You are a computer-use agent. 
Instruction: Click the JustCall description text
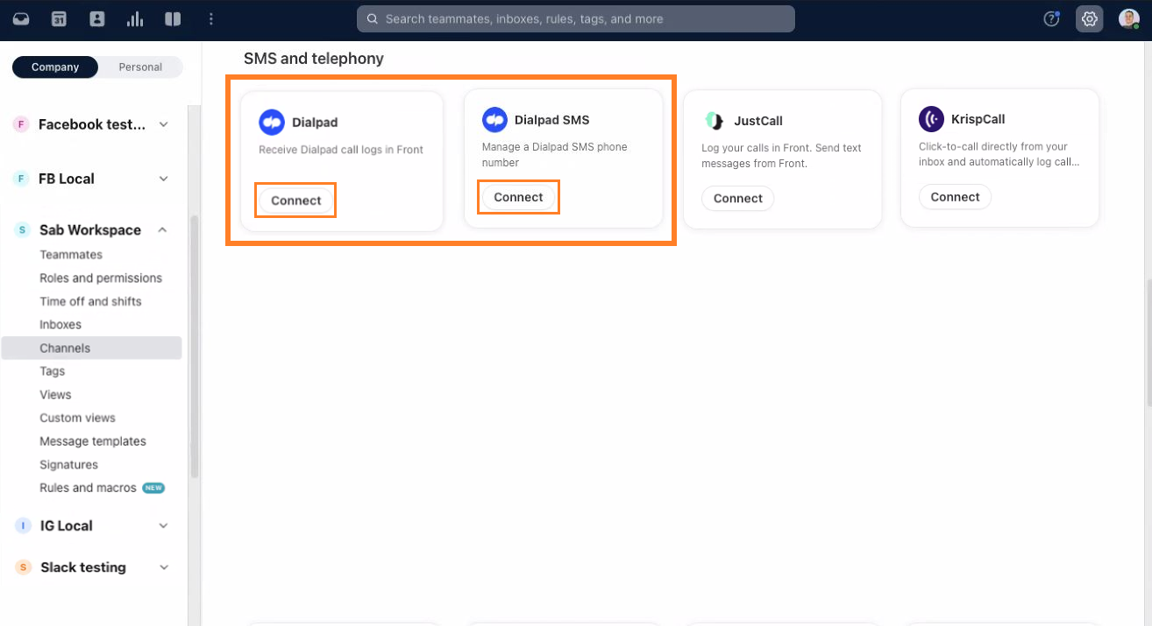[x=782, y=156]
